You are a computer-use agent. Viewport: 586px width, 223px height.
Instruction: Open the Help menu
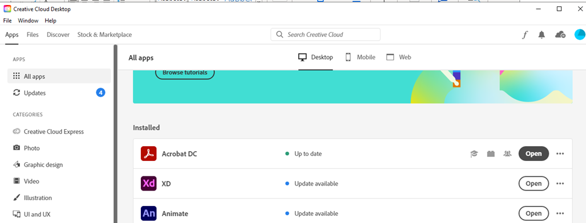tap(50, 21)
